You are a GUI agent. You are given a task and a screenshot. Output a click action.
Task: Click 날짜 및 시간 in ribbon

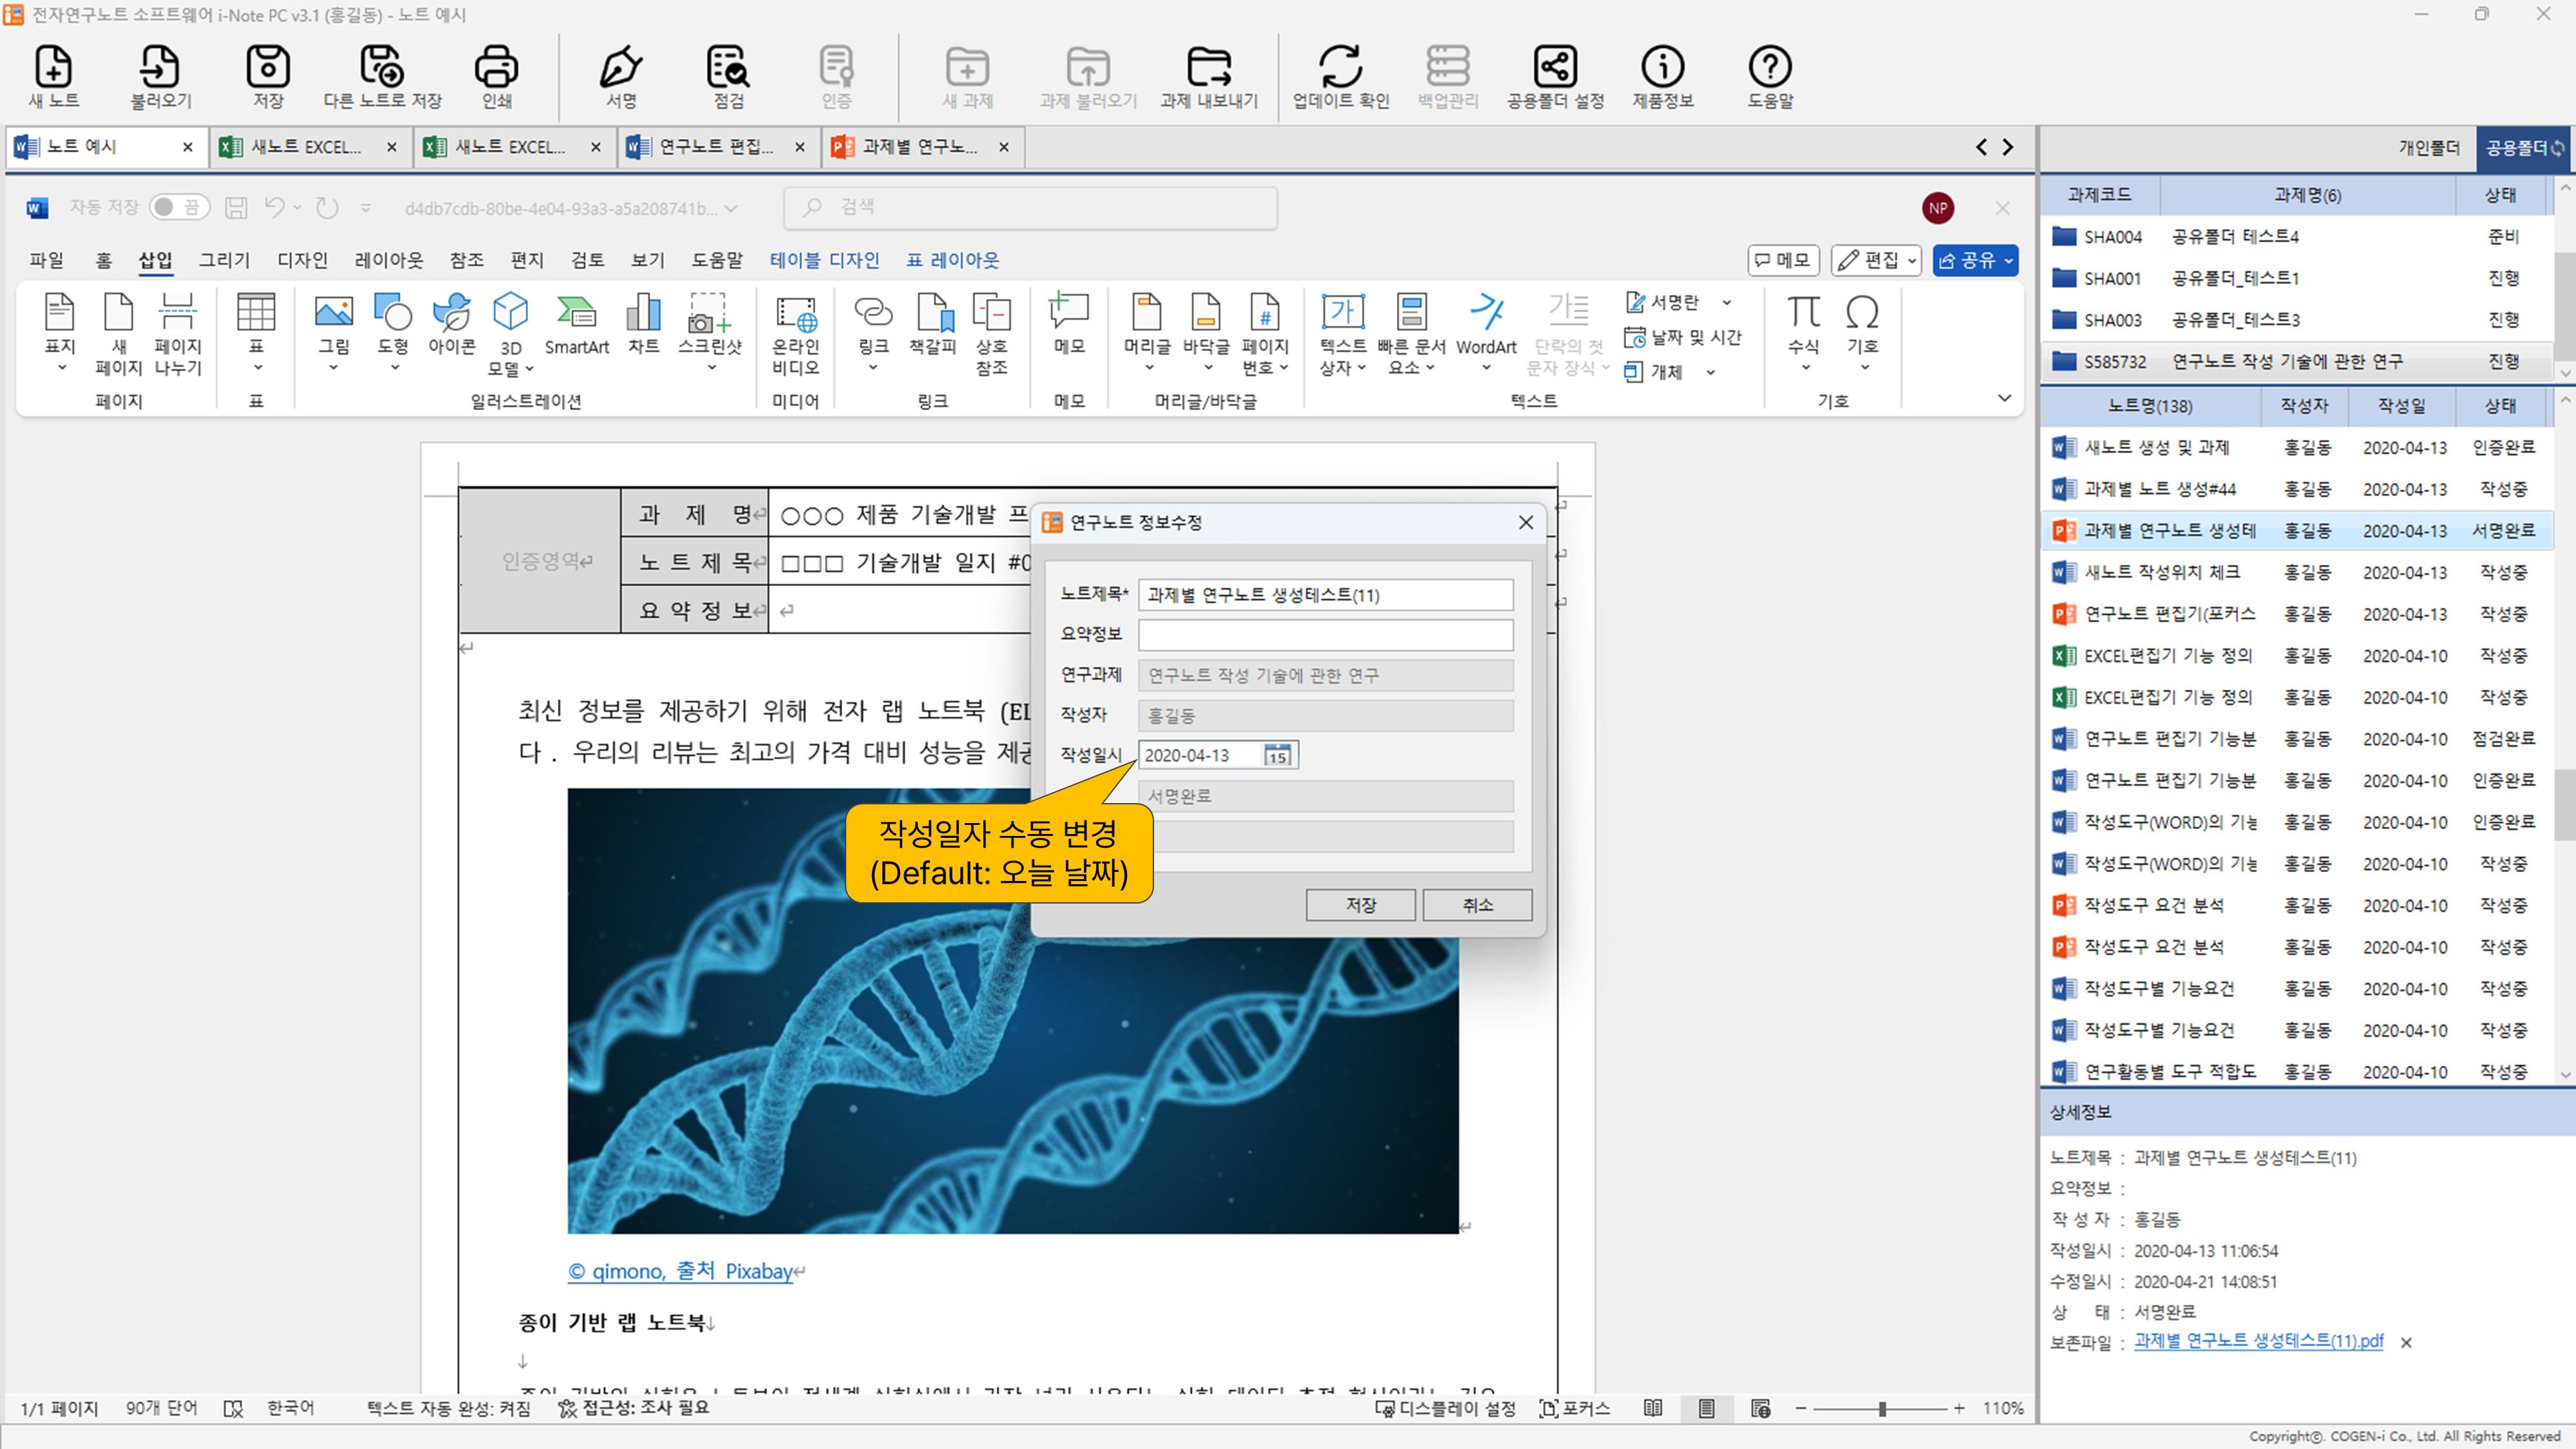tap(1683, 338)
